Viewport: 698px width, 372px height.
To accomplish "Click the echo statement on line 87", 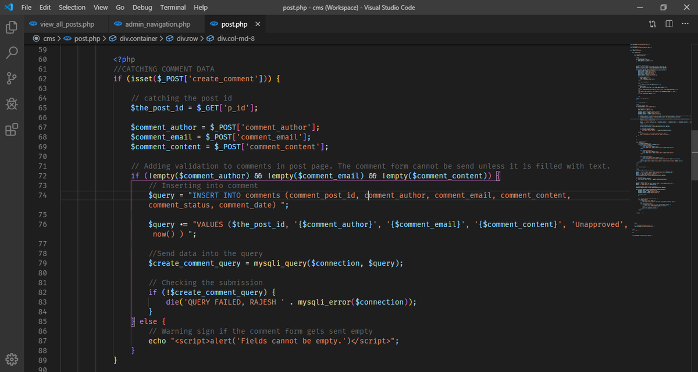I will click(157, 341).
